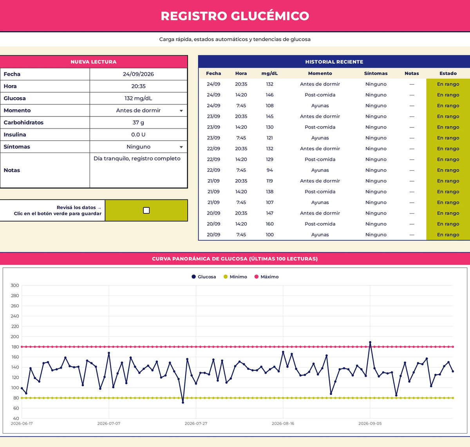Viewport: 470px width, 447px height.
Task: Select the 94 glucose reading cell
Action: coord(269,170)
